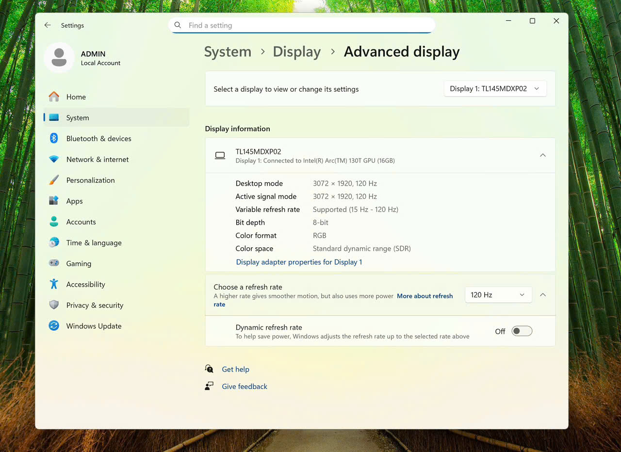Collapse the TL145MDXP02 display information section

[x=543, y=155]
